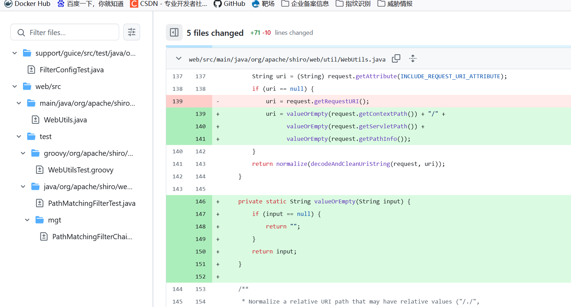571x307 pixels.
Task: Collapse the test folder chevron
Action: point(19,136)
